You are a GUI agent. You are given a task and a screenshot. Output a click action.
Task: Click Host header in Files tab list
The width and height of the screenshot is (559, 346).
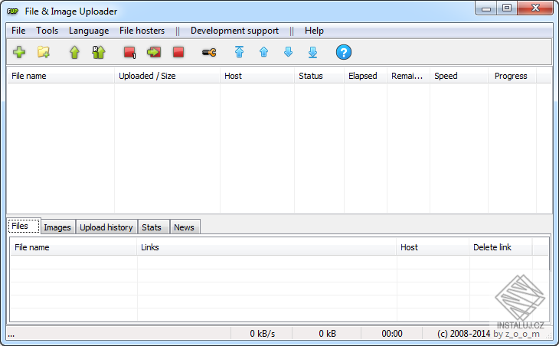pyautogui.click(x=433, y=247)
